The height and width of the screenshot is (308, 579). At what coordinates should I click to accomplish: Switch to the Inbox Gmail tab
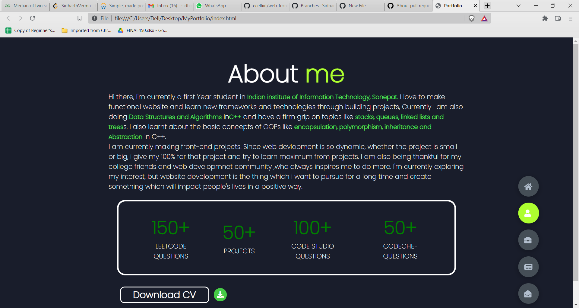(x=169, y=5)
